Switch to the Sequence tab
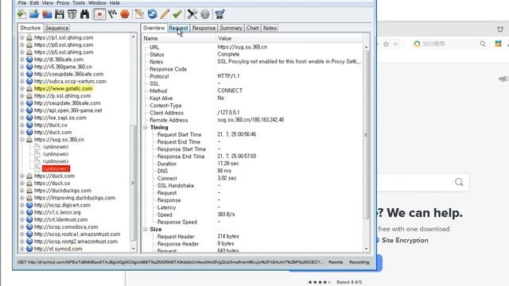509x286 pixels. (56, 28)
